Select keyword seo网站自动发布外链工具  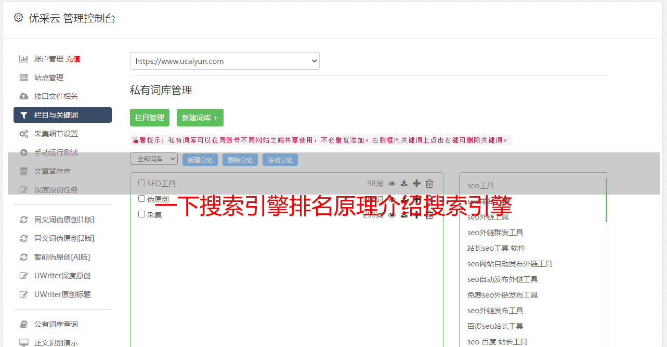(510, 264)
